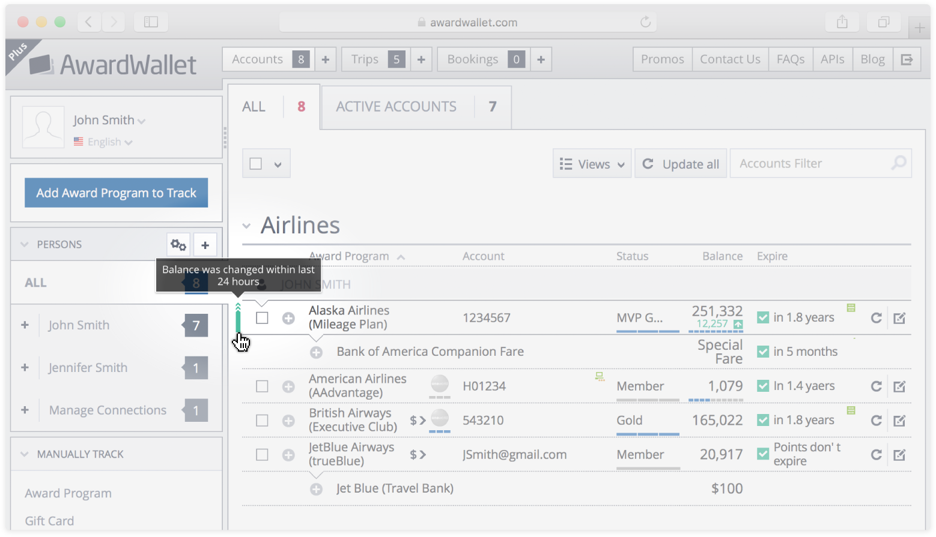Click the AwardWallet logo

(x=113, y=65)
